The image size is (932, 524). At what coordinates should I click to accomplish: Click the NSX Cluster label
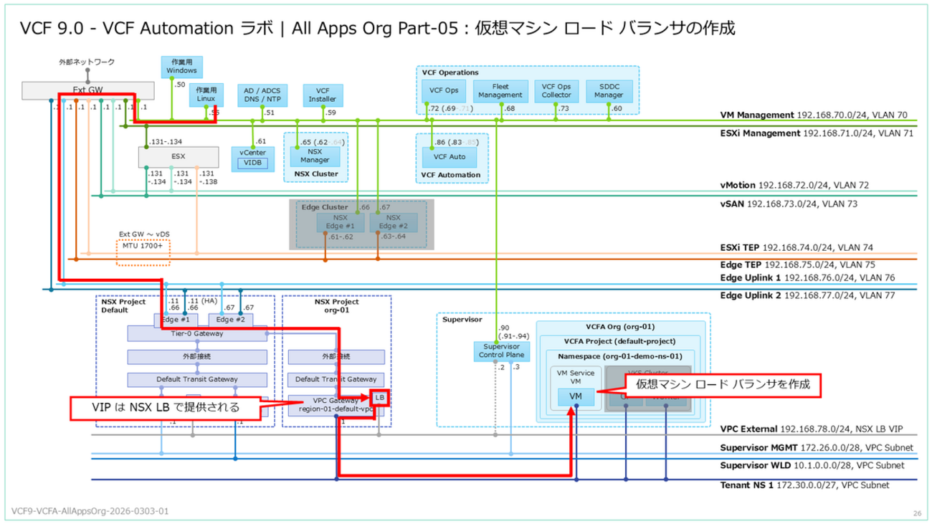(x=315, y=173)
